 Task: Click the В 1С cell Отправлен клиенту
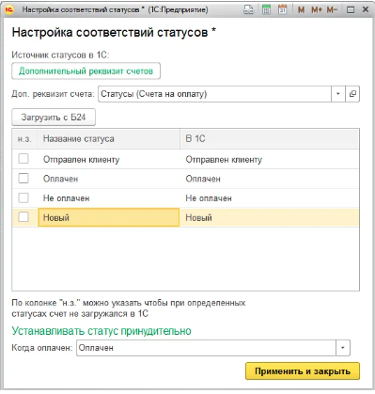tap(270, 159)
